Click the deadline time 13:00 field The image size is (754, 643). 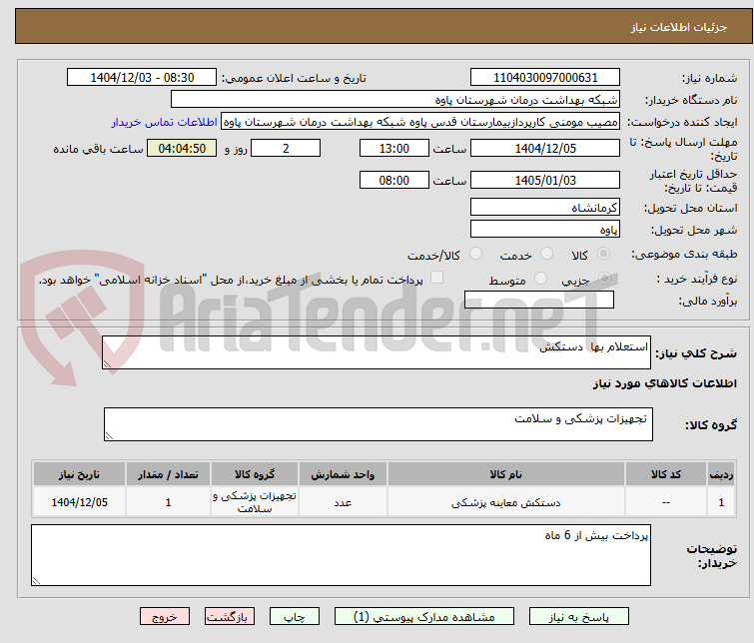point(394,148)
